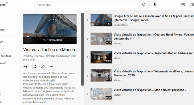This screenshot has height=105, width=194.
Task: Open the YouTube apps grid
Action: (x=192, y=5)
